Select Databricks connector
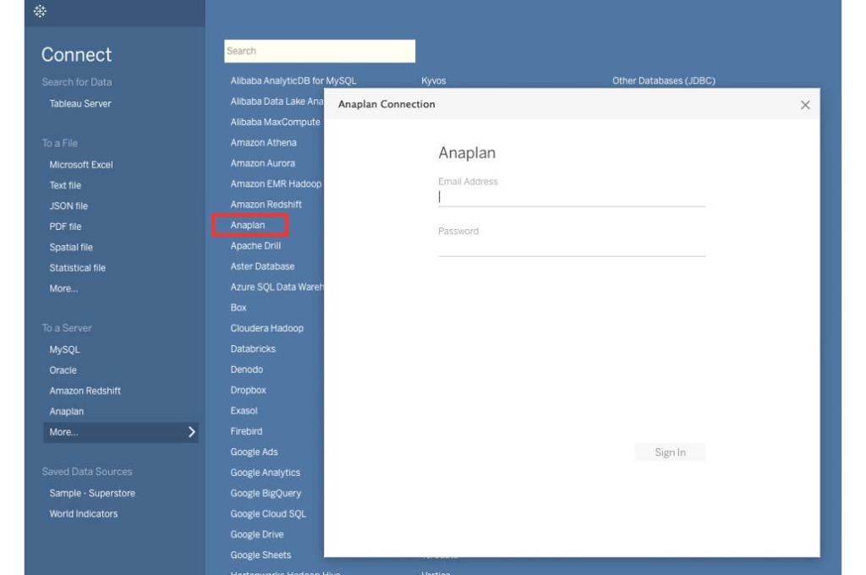866x575 pixels. point(252,348)
